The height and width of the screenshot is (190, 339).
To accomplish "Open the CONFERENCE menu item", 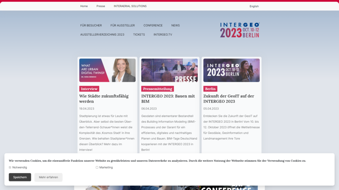I will (153, 25).
